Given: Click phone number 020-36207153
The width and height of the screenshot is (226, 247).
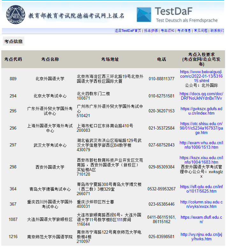Looking at the screenshot, I should (x=162, y=111).
